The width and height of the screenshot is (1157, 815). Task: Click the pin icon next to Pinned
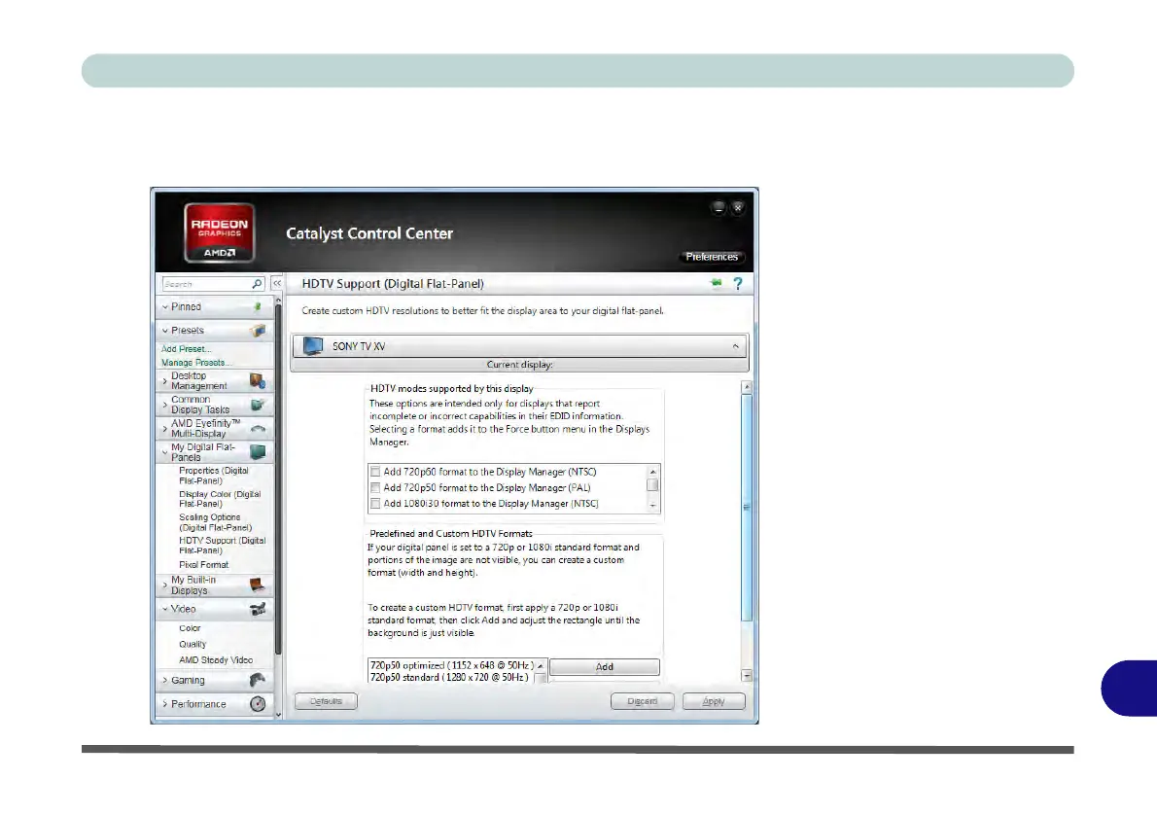(258, 306)
